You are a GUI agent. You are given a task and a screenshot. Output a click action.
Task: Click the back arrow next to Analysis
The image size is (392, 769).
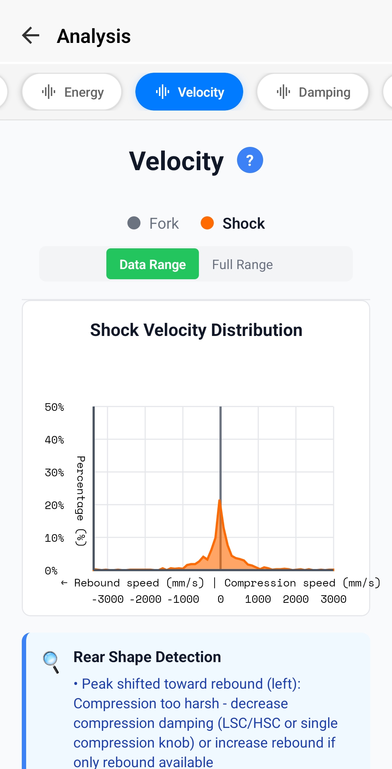click(30, 35)
